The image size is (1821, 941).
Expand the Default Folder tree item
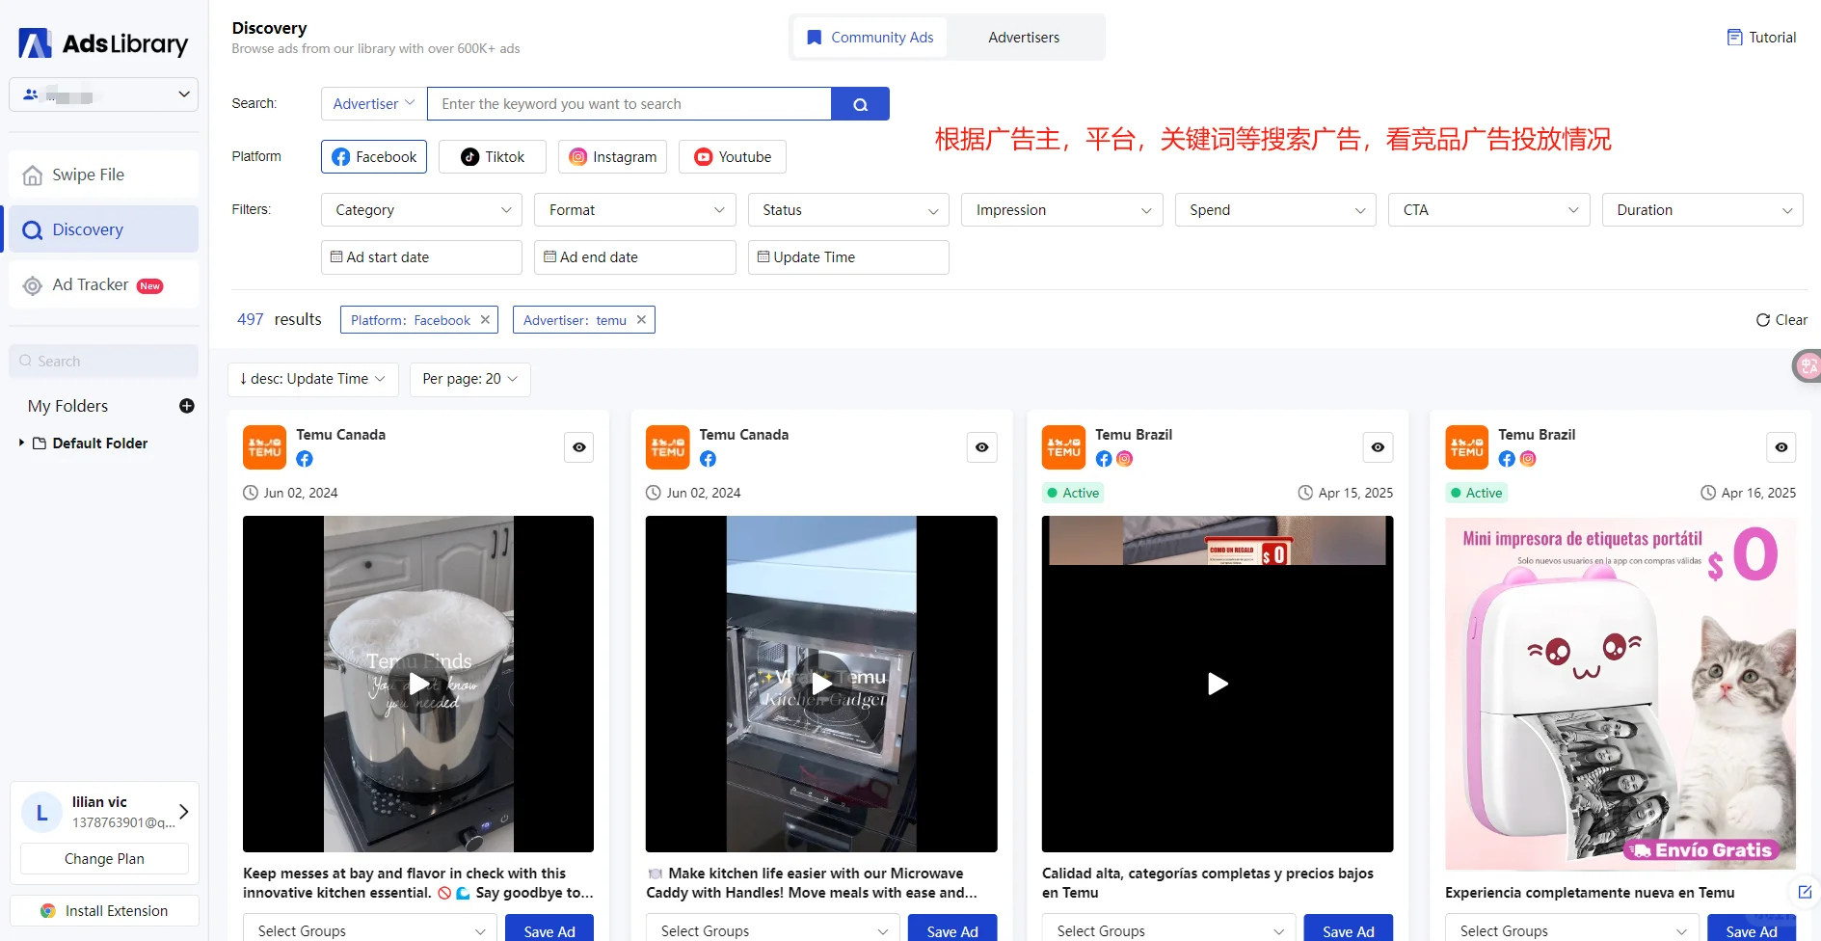coord(21,443)
